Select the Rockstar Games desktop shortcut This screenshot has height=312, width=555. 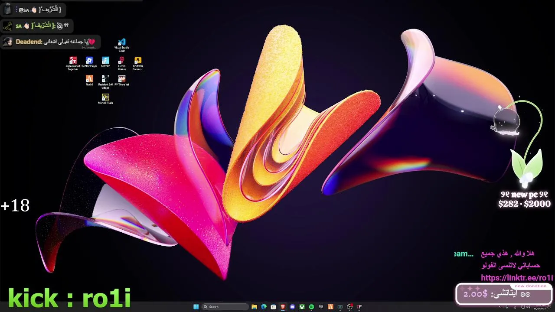pos(138,64)
